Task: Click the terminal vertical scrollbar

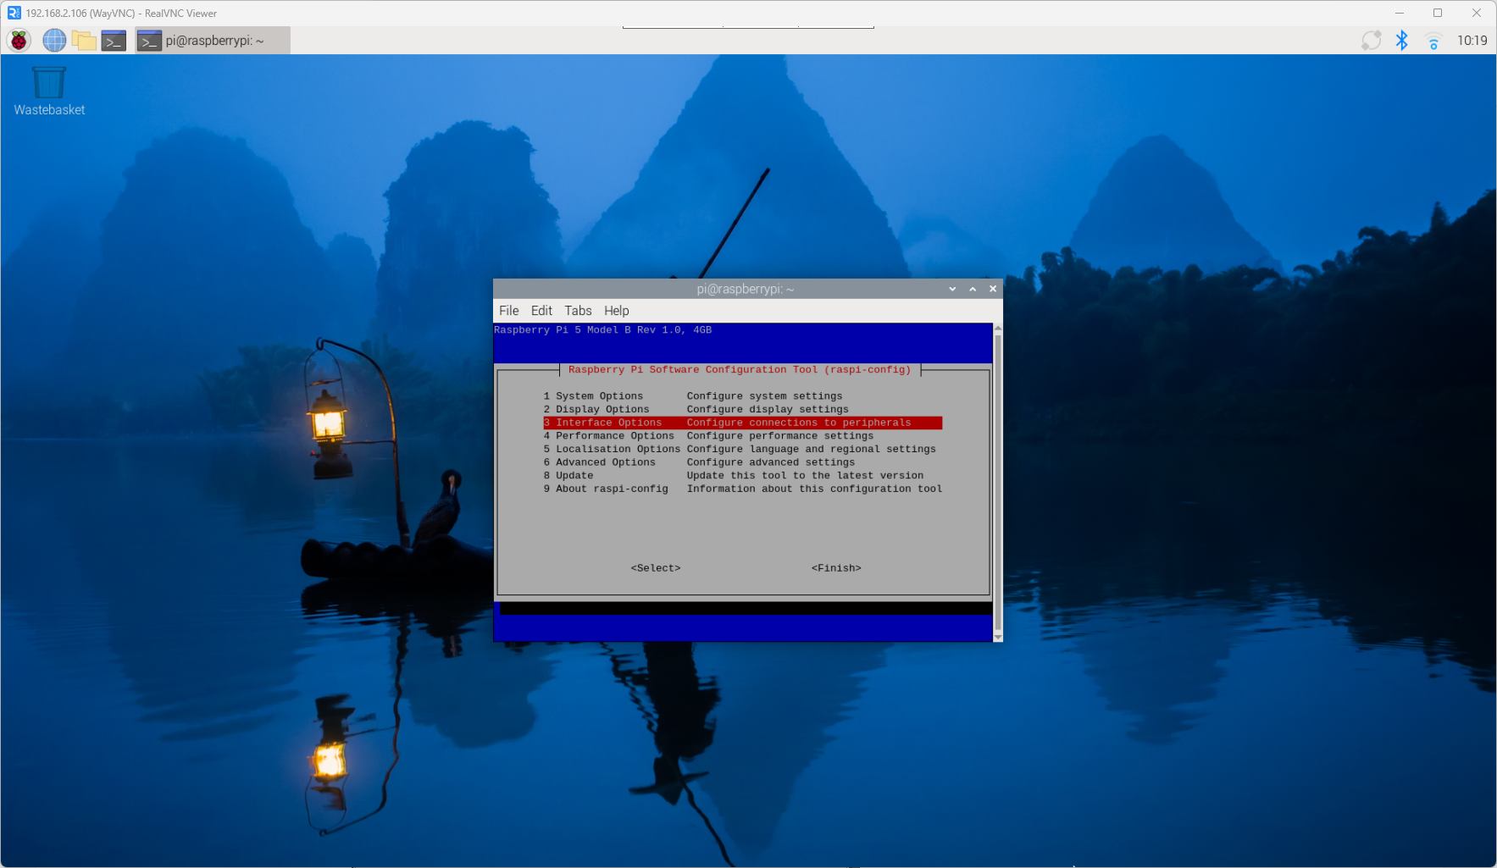Action: pos(998,482)
